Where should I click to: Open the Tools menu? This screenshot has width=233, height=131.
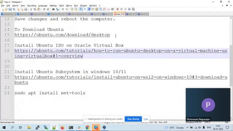tap(62, 5)
